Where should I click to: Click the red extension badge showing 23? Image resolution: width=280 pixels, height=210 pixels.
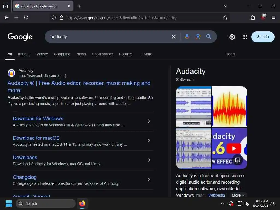[x=263, y=17]
